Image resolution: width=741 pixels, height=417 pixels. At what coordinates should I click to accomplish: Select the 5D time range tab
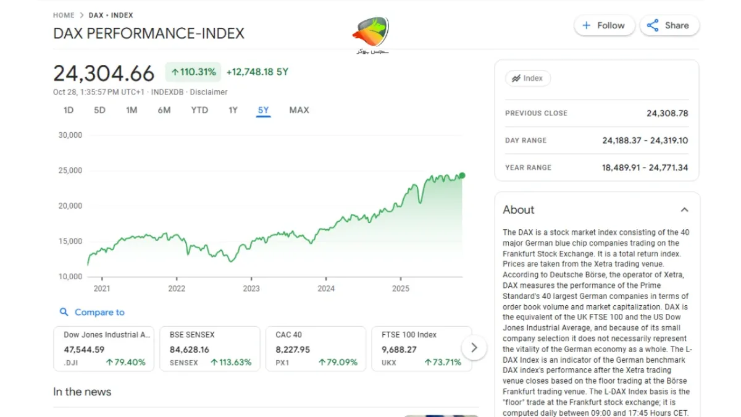click(99, 110)
